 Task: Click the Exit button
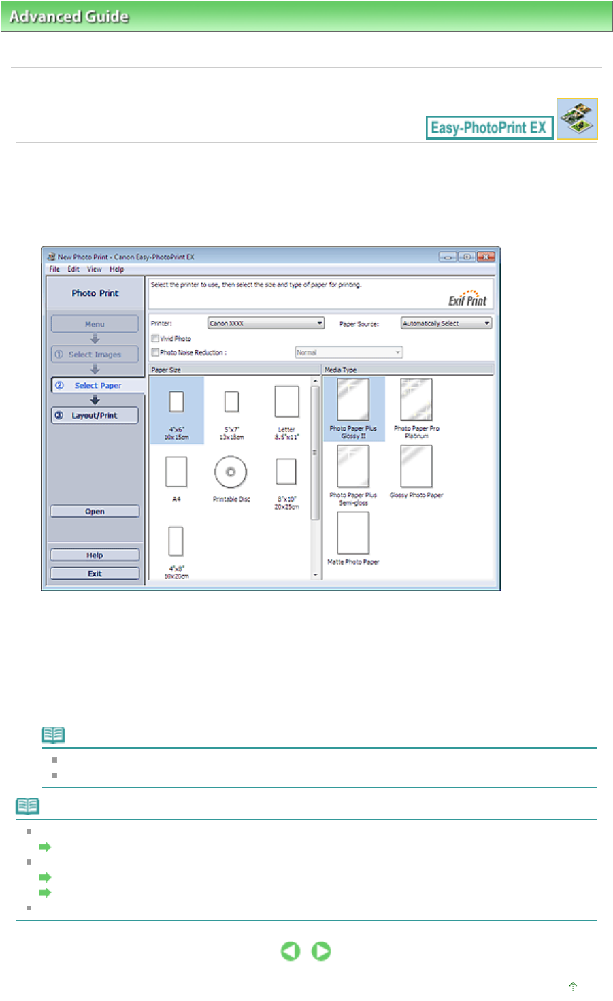(x=95, y=574)
